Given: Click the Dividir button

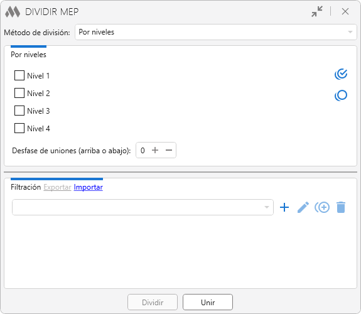Looking at the screenshot, I should tap(153, 302).
